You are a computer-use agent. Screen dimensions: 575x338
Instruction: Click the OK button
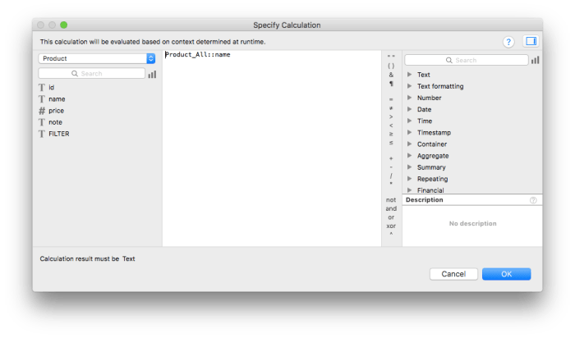click(x=506, y=274)
